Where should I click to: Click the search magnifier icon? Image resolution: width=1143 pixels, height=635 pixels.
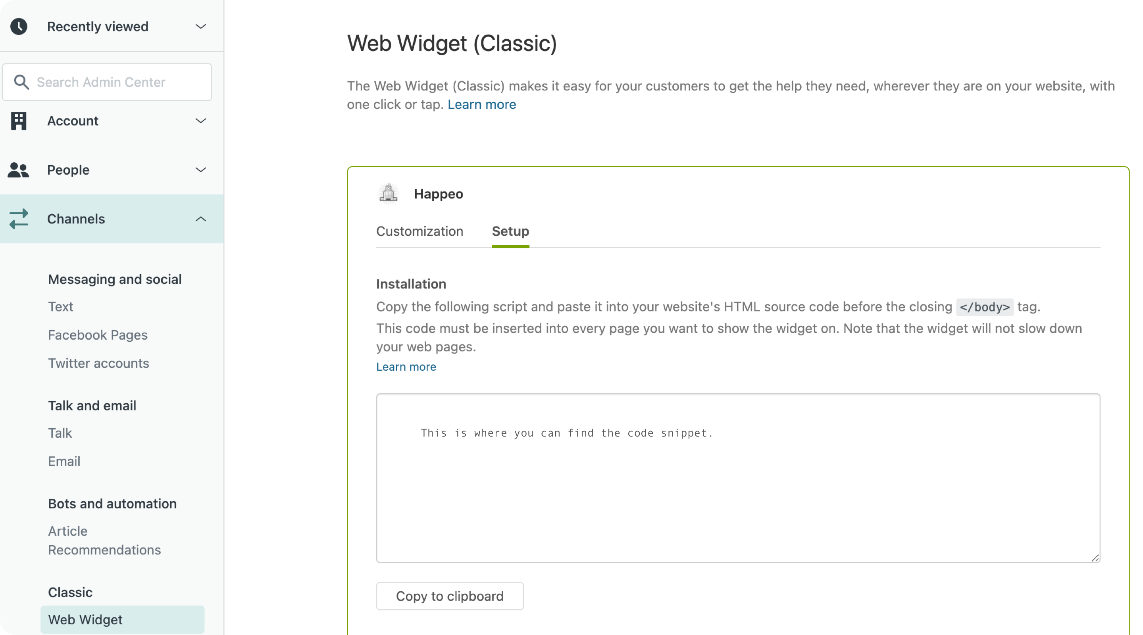pyautogui.click(x=21, y=82)
